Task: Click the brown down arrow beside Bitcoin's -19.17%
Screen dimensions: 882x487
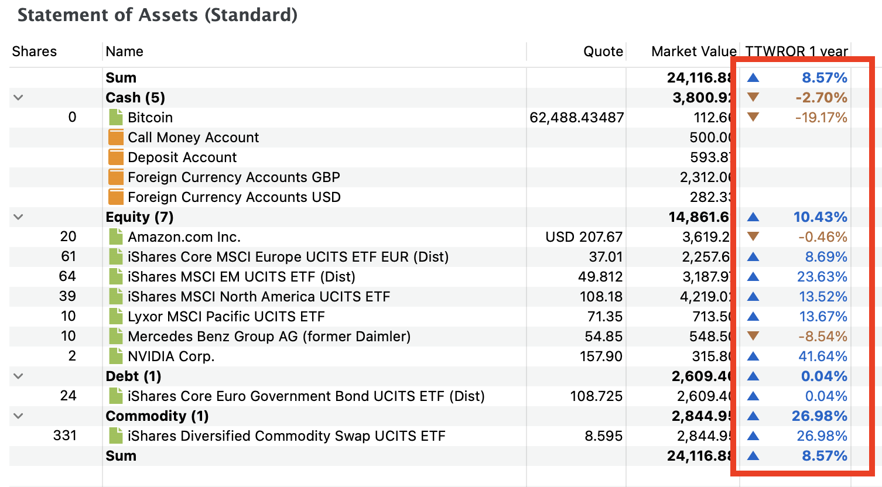Action: tap(753, 118)
